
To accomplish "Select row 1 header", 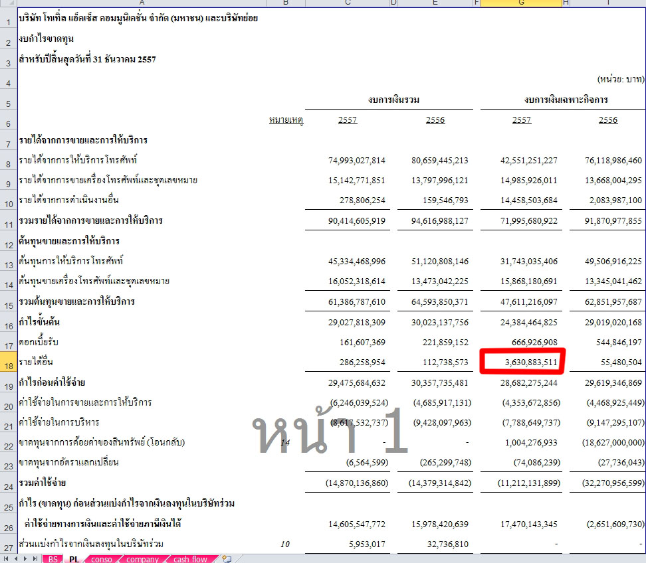I will point(8,18).
